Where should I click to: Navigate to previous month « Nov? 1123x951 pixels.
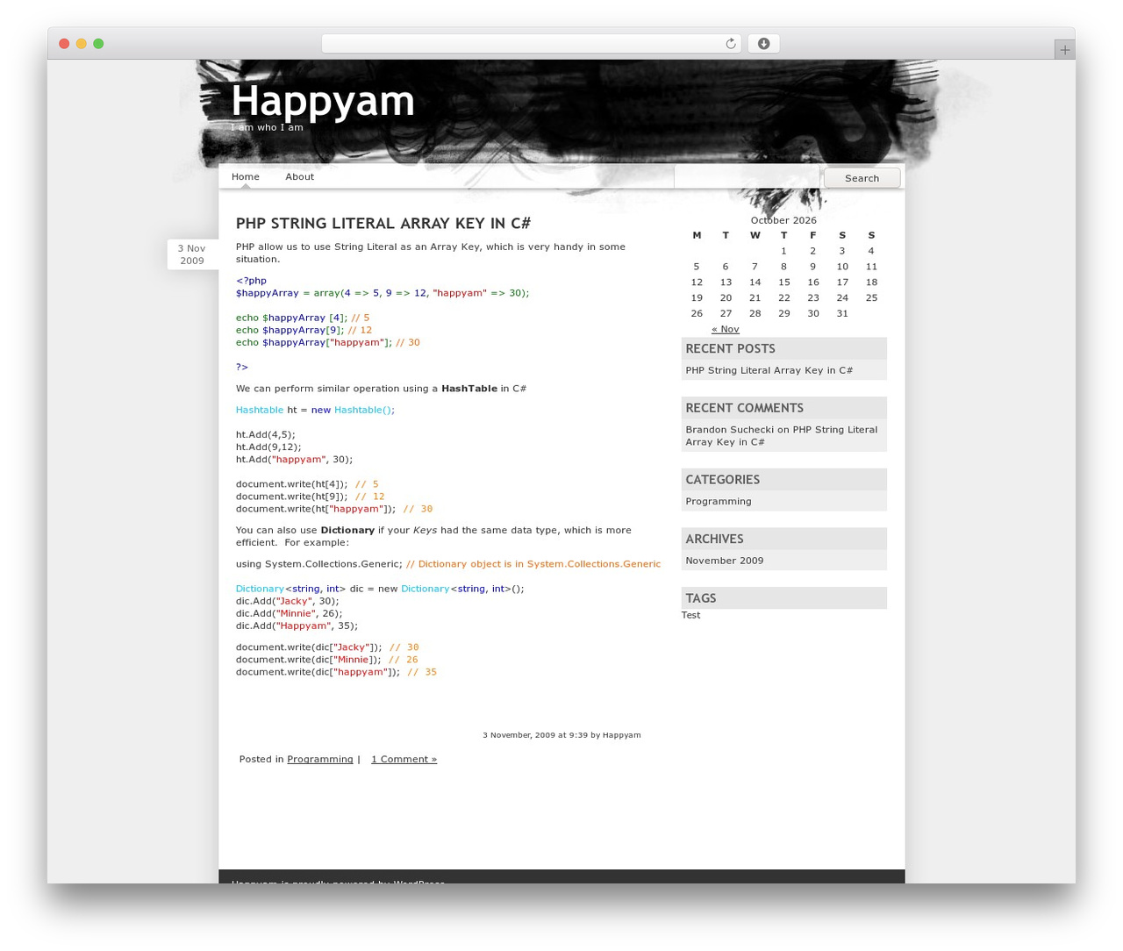[726, 329]
